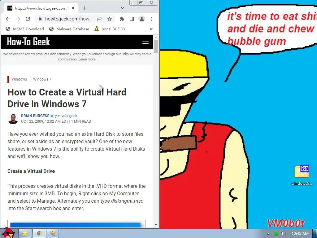
Task: Open the Windows breadcrumb link
Action: [19, 79]
